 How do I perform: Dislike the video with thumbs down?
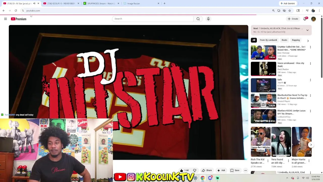[195, 170]
